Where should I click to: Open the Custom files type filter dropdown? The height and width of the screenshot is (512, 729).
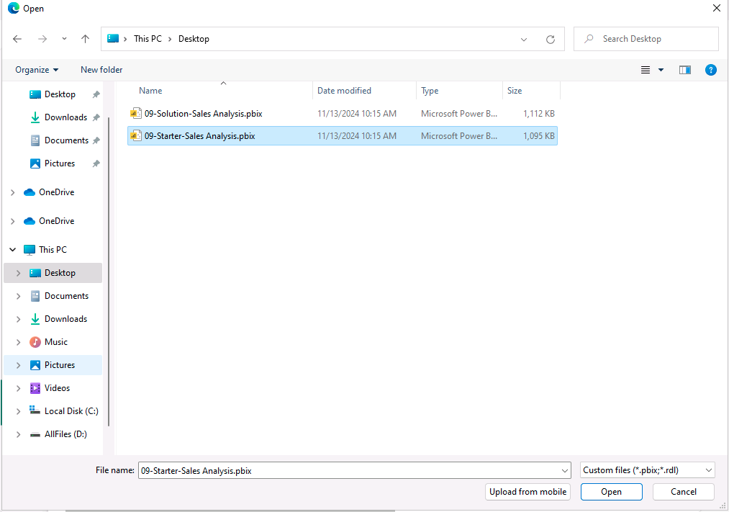click(x=647, y=470)
